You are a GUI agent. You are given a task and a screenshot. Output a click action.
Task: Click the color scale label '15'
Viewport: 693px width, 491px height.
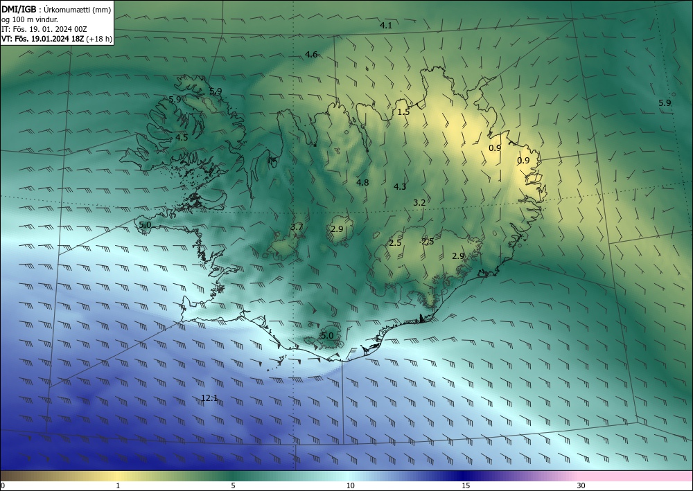click(x=466, y=485)
